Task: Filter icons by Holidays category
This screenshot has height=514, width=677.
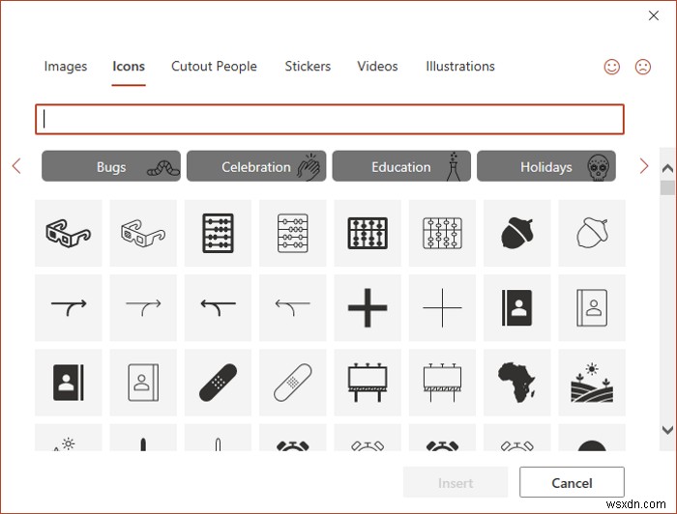Action: [546, 166]
